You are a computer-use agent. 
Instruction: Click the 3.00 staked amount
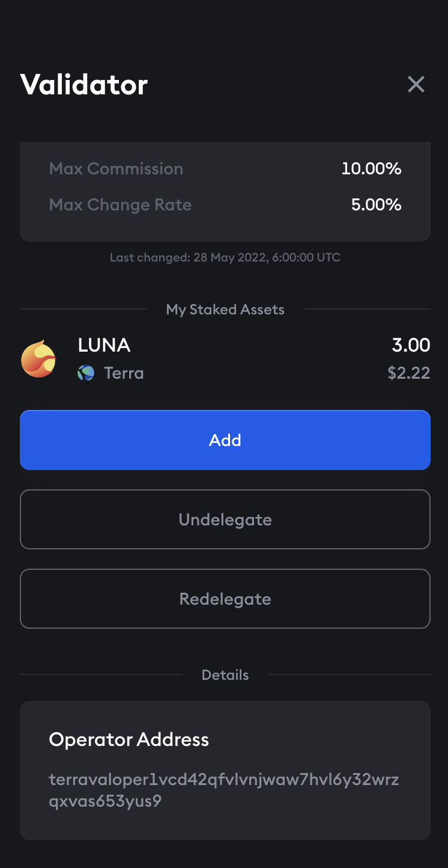[411, 345]
